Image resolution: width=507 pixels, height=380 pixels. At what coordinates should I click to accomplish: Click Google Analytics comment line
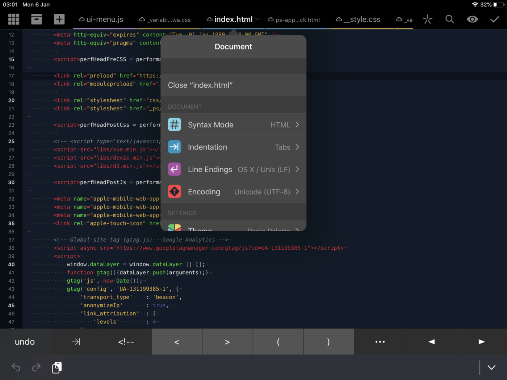pos(141,240)
